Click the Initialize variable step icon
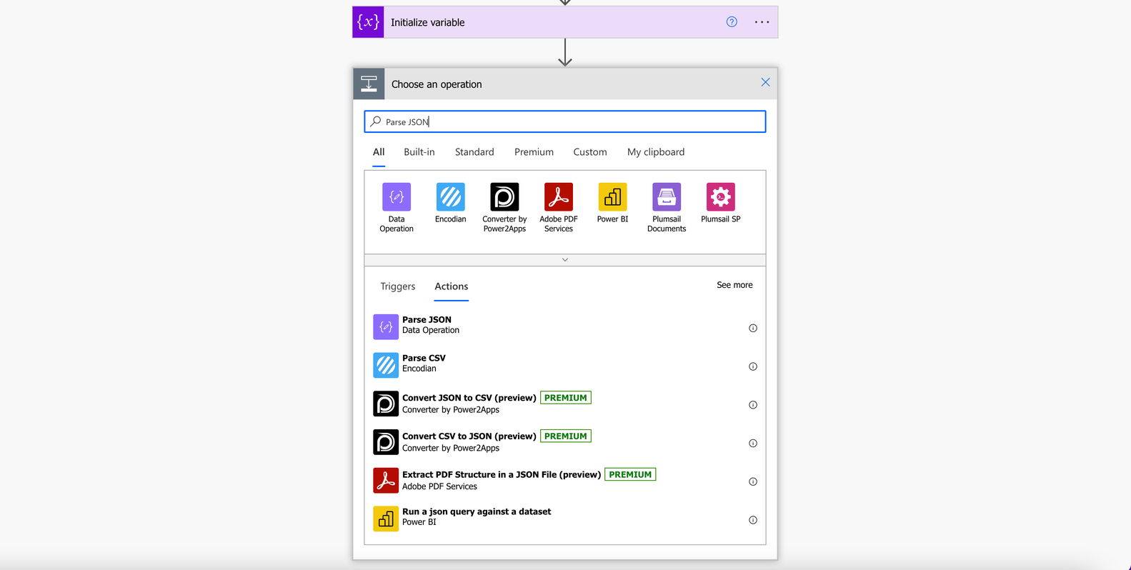1131x570 pixels. [x=369, y=22]
